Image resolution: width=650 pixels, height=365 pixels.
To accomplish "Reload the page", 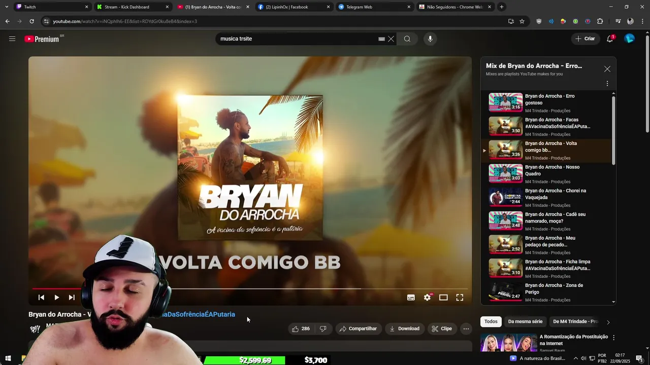I will coord(31,21).
